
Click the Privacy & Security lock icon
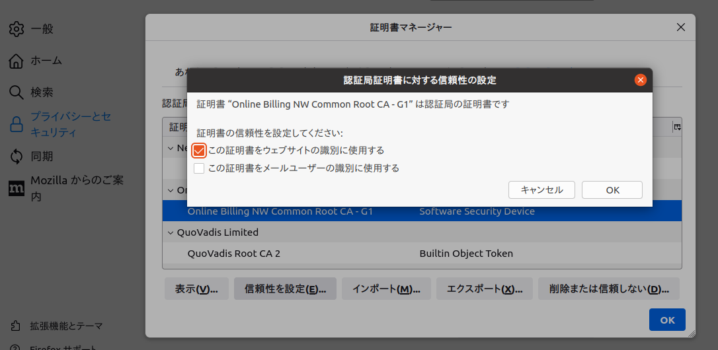point(16,124)
